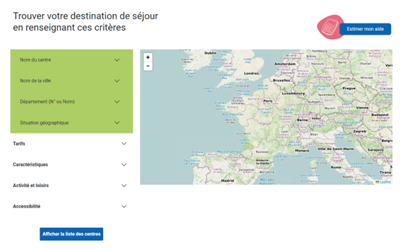
Task: Zoom in on the map
Action: [148, 57]
